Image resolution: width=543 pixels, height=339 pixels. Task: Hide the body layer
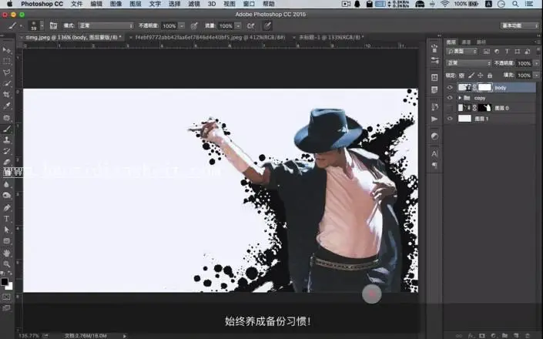point(450,88)
